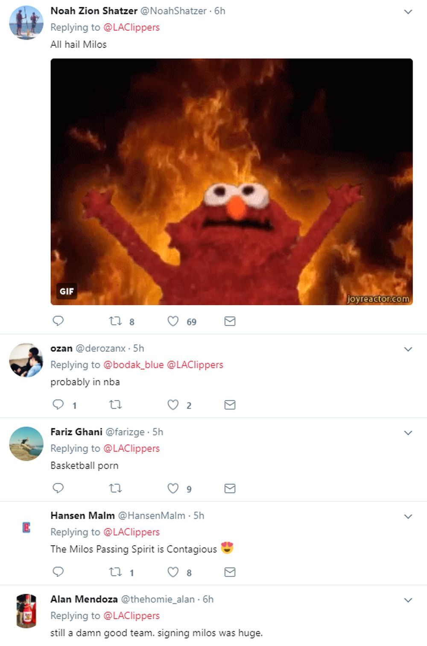This screenshot has width=427, height=646.
Task: Message ozan's tweet using envelope icon
Action: pos(230,404)
